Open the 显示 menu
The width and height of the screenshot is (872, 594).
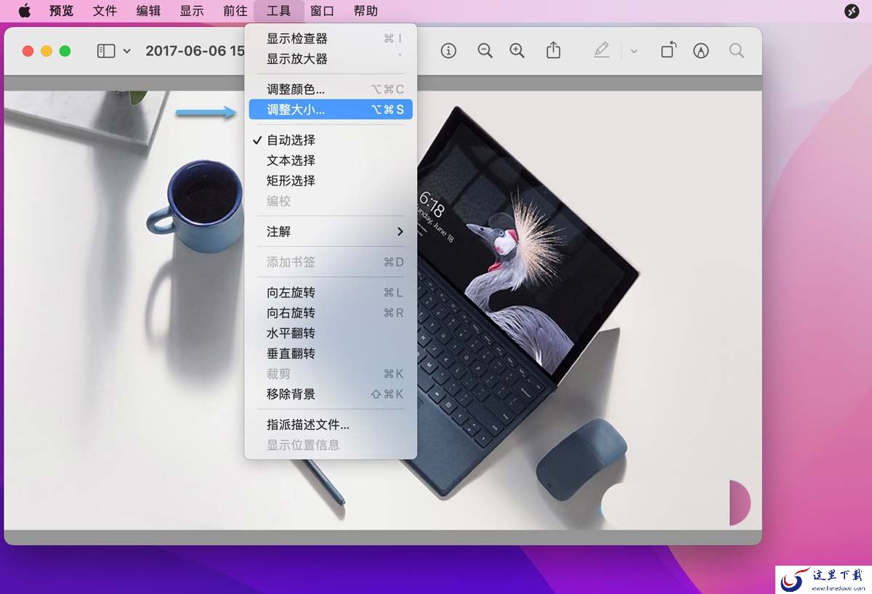[192, 11]
